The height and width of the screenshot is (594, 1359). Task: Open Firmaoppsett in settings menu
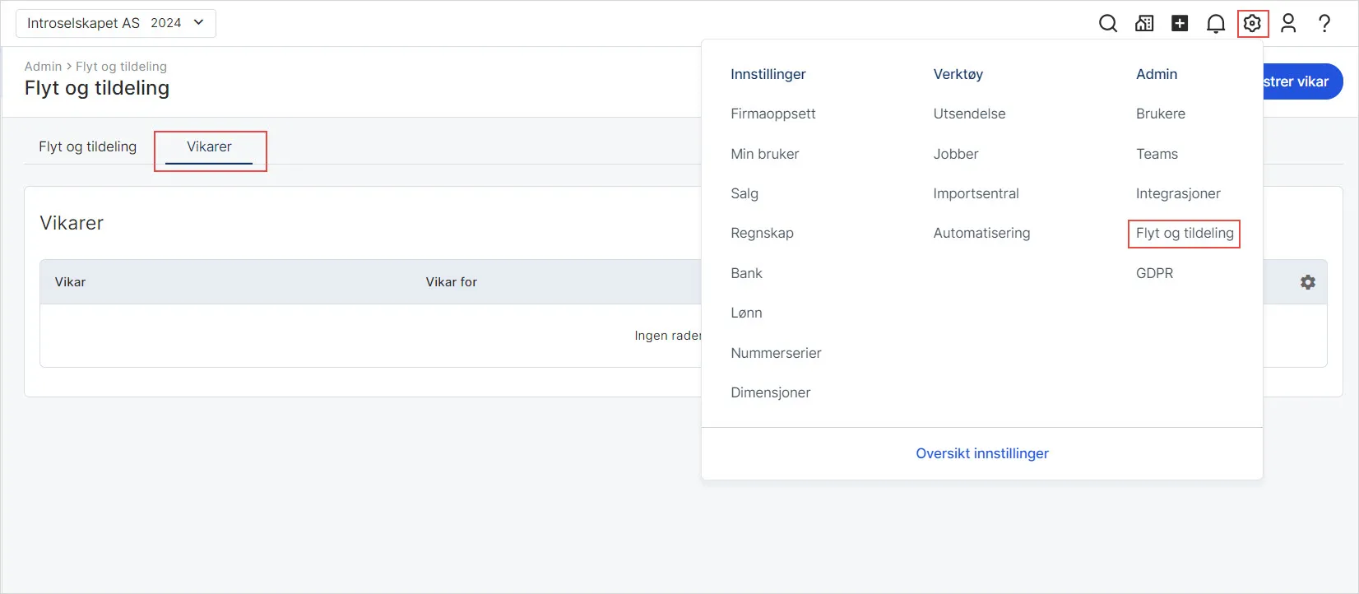coord(773,114)
